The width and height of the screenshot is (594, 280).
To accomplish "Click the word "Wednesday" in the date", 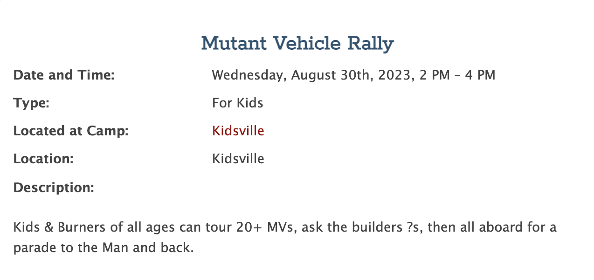I will tap(247, 75).
